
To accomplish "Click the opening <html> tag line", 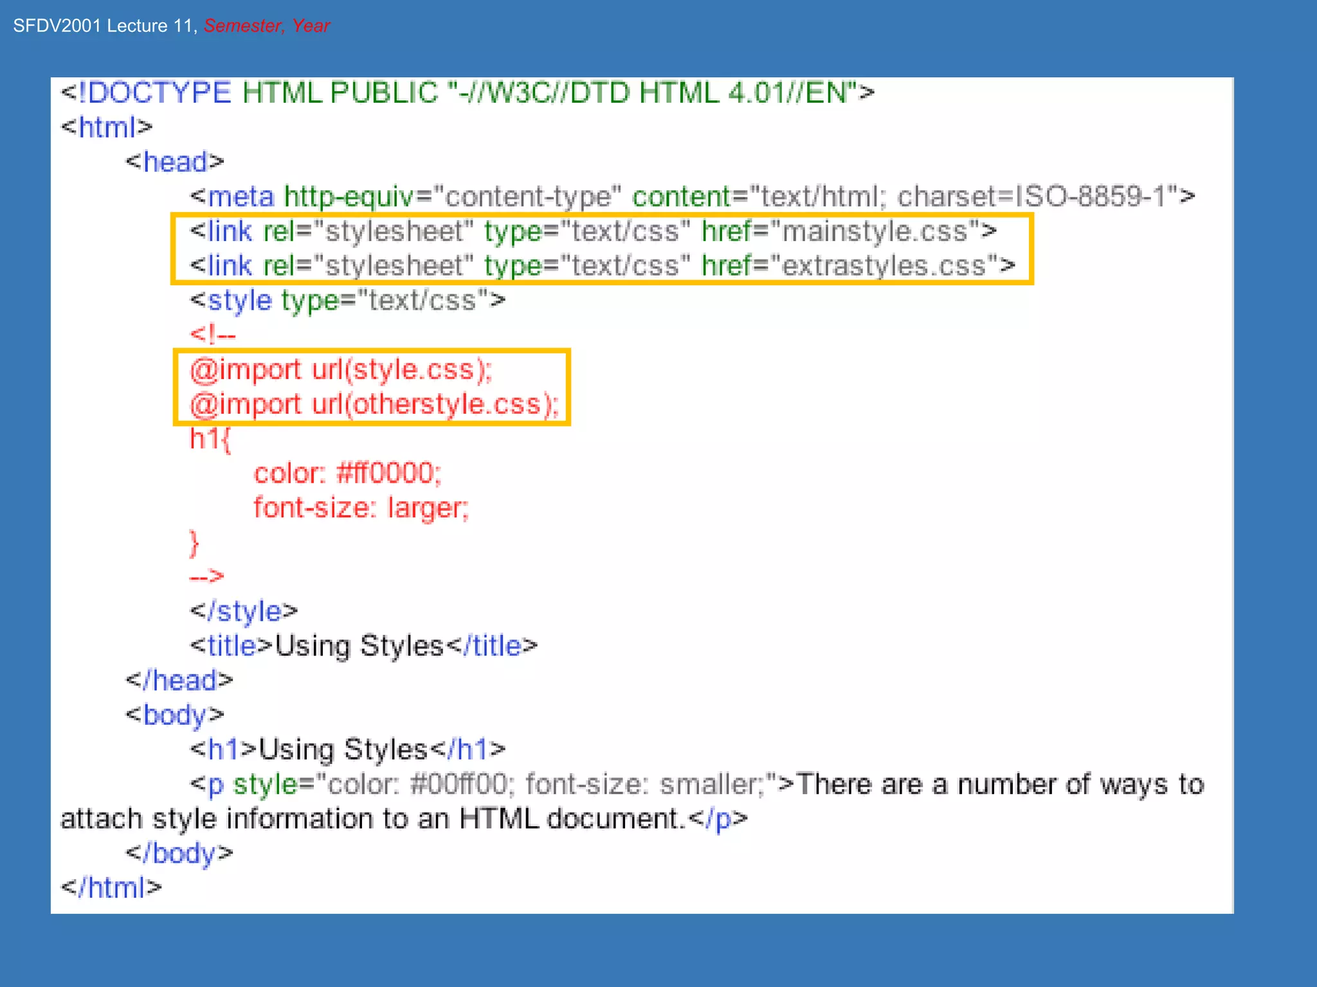I will [x=106, y=127].
